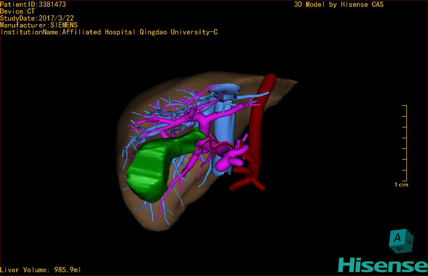Viewport: 428px width, 276px height.
Task: Click the Device:CT label
Action: 17,11
